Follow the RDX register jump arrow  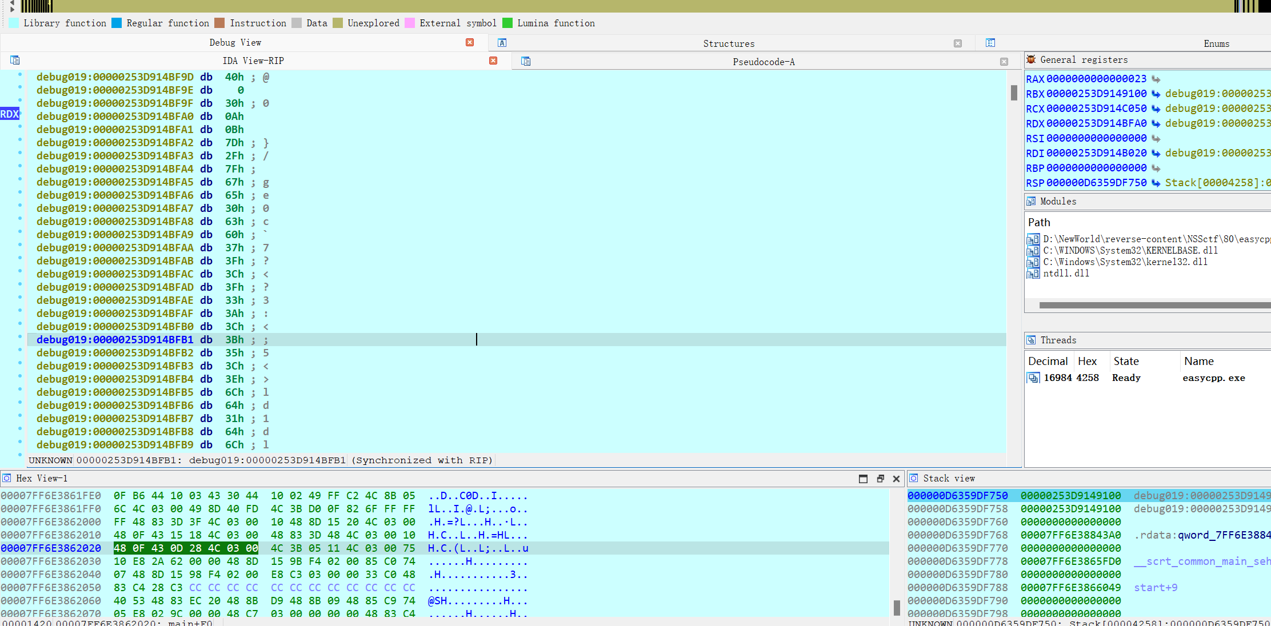pyautogui.click(x=1156, y=123)
